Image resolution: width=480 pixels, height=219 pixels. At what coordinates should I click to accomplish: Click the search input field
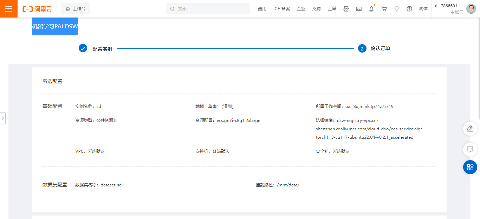208,9
